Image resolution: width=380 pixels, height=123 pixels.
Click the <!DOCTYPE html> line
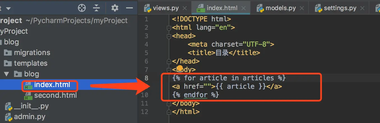click(x=201, y=19)
